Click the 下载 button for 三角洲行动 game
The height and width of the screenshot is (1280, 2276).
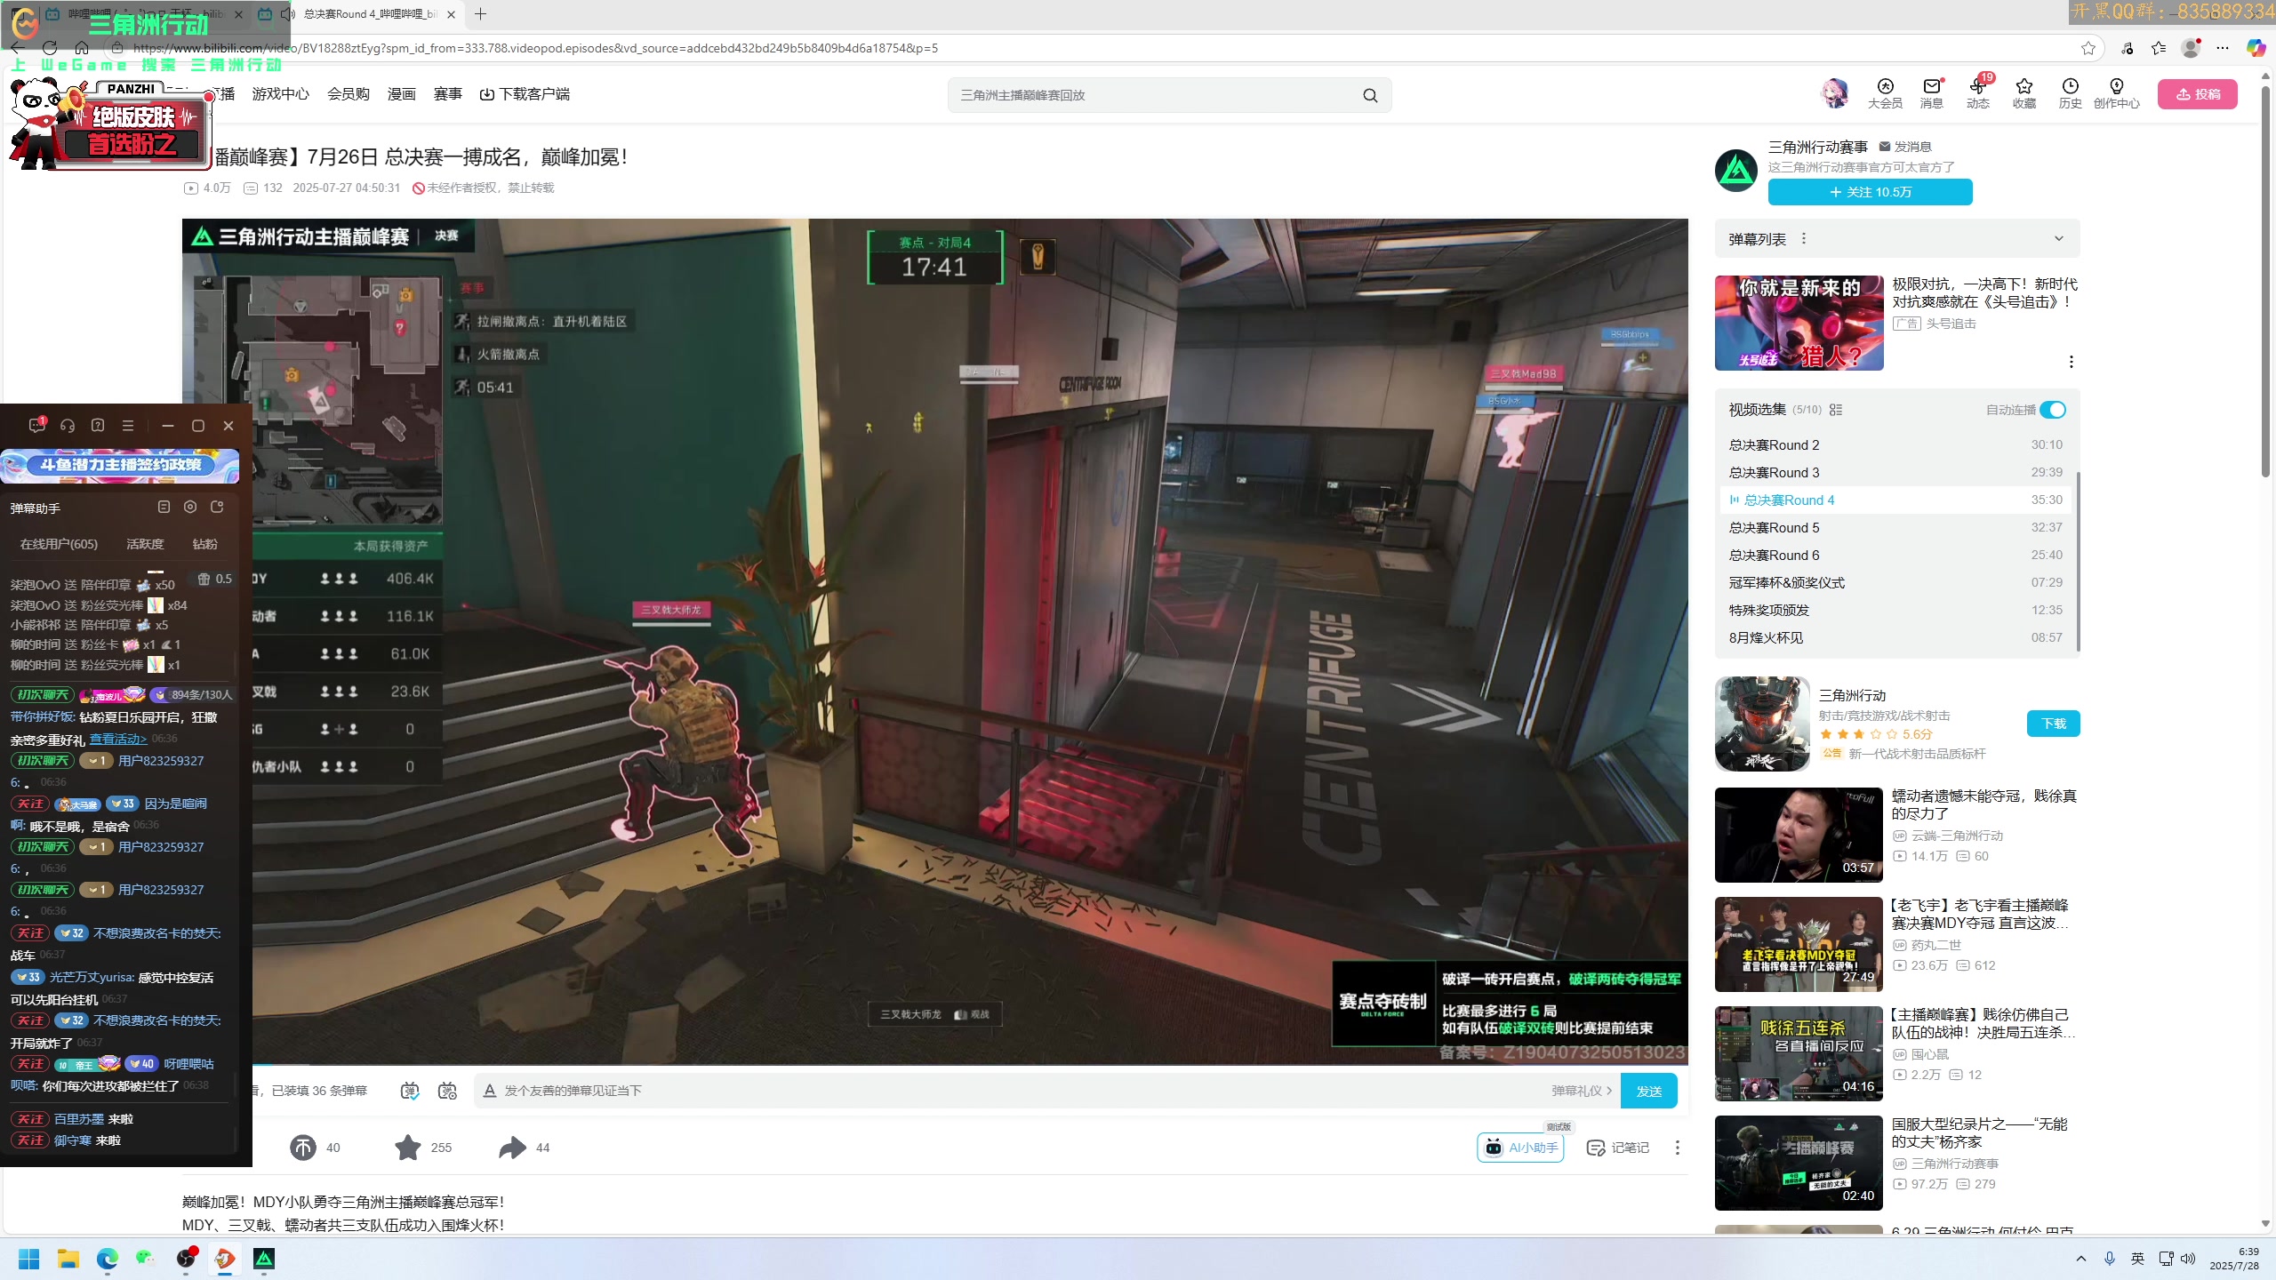click(2053, 724)
